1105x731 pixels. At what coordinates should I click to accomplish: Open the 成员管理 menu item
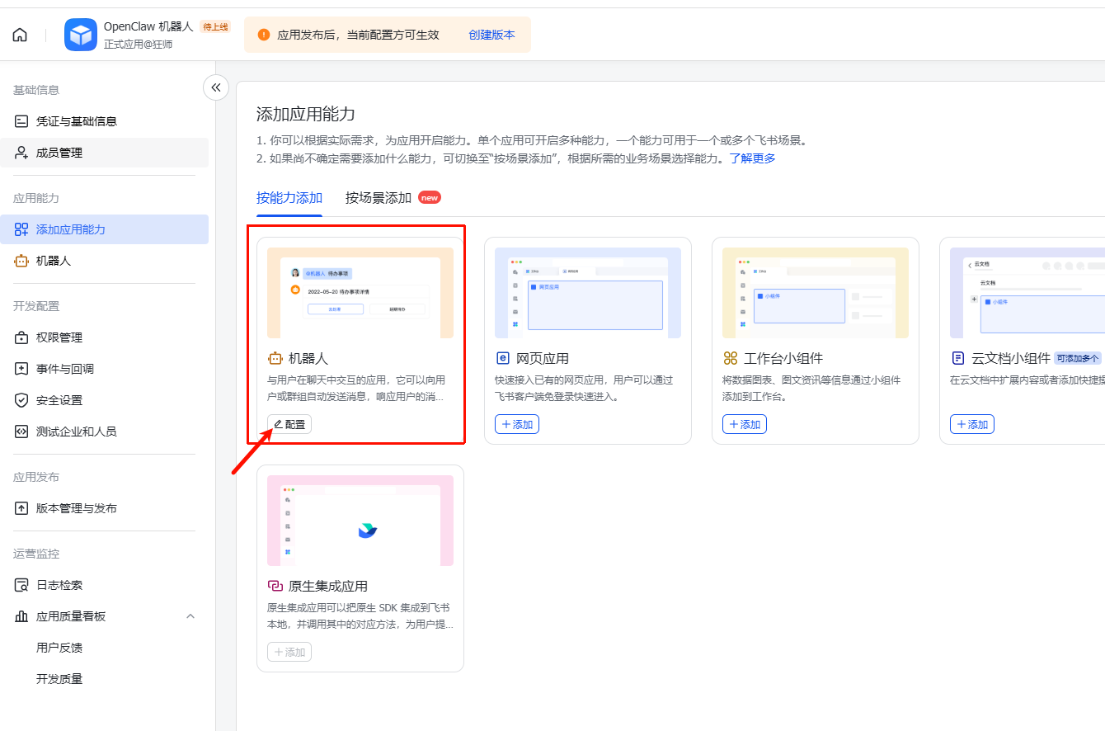click(104, 153)
